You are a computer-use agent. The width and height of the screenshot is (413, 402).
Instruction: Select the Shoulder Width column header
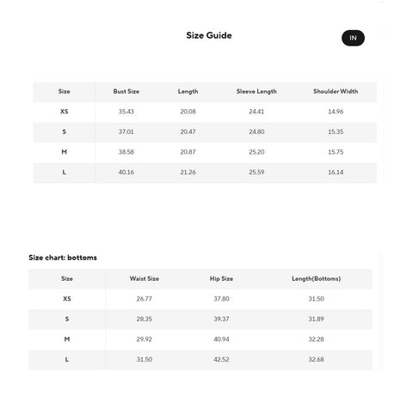pos(336,91)
